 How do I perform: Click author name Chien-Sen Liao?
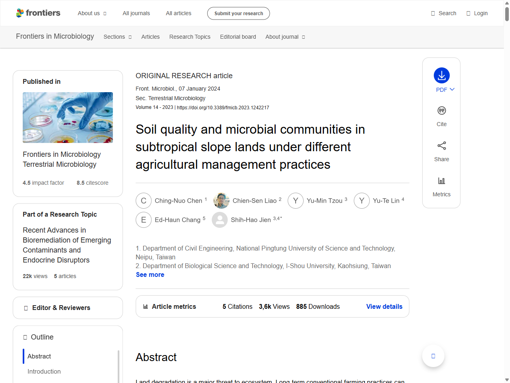pos(255,201)
